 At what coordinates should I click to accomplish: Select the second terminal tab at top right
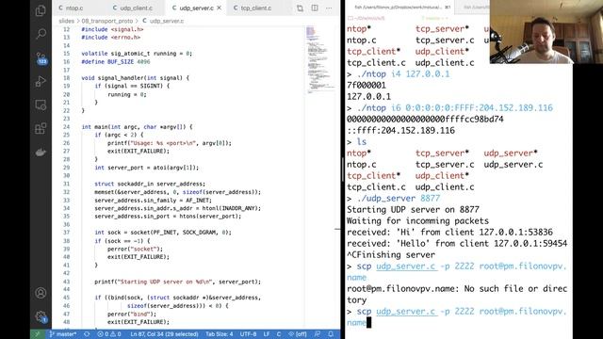(475, 7)
